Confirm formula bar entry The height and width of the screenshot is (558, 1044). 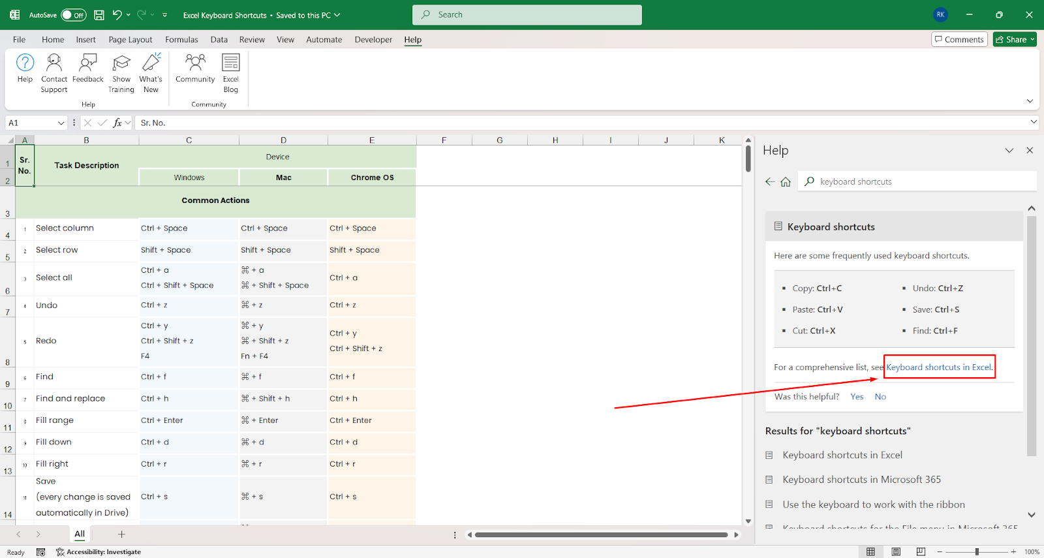102,123
